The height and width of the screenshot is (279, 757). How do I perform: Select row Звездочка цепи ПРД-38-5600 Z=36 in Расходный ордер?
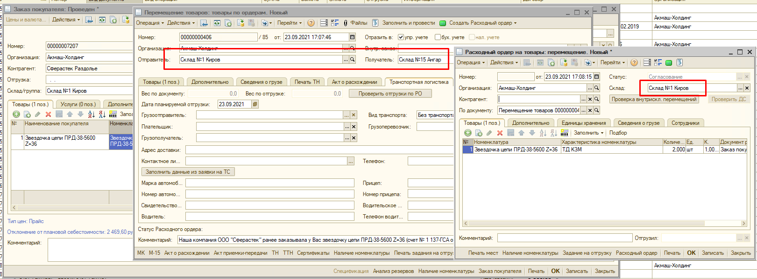pos(605,150)
